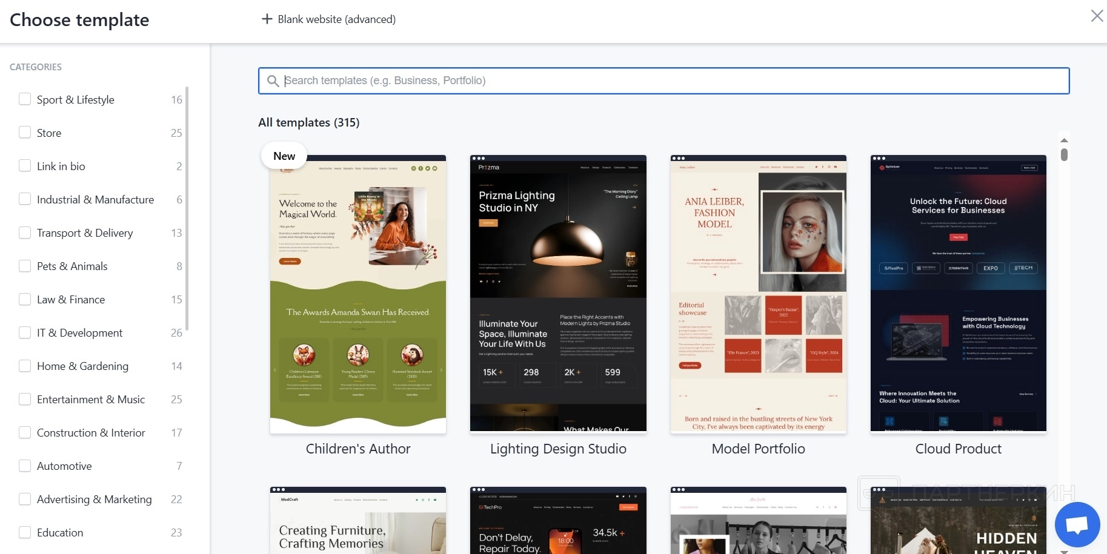
Task: Check the Link in bio category
Action: pos(25,165)
